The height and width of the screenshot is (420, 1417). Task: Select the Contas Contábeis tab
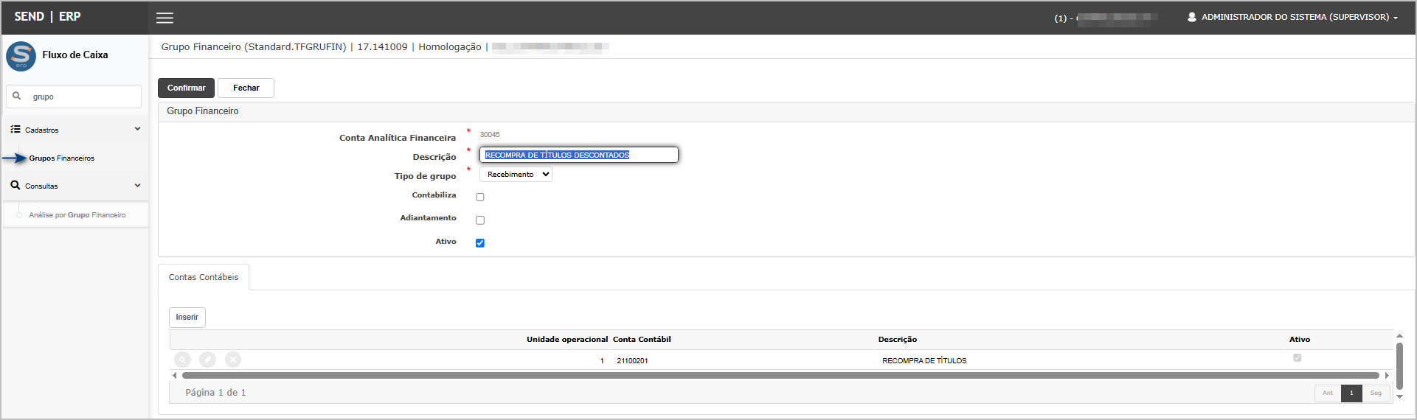coord(204,277)
